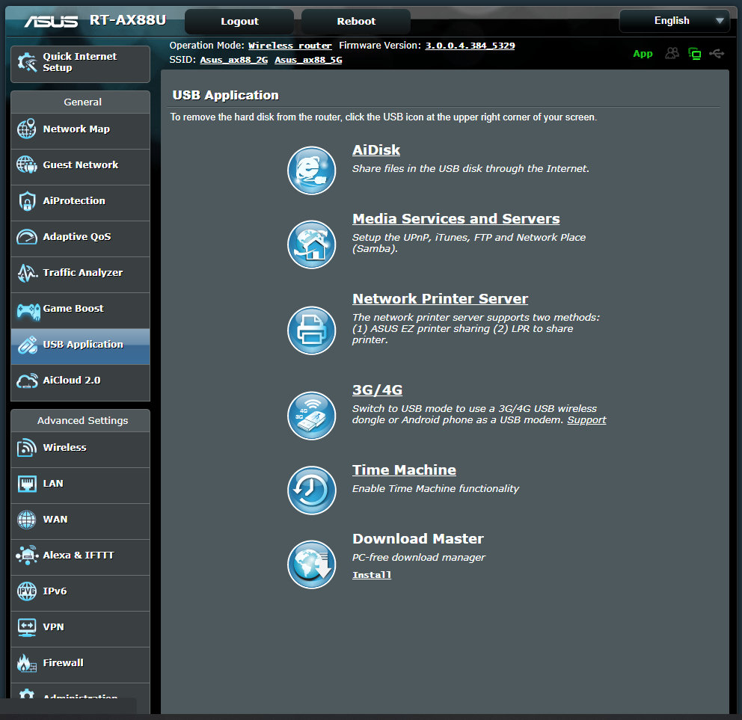Click the connected clients users icon
Screen dimensions: 742x720
[x=672, y=54]
